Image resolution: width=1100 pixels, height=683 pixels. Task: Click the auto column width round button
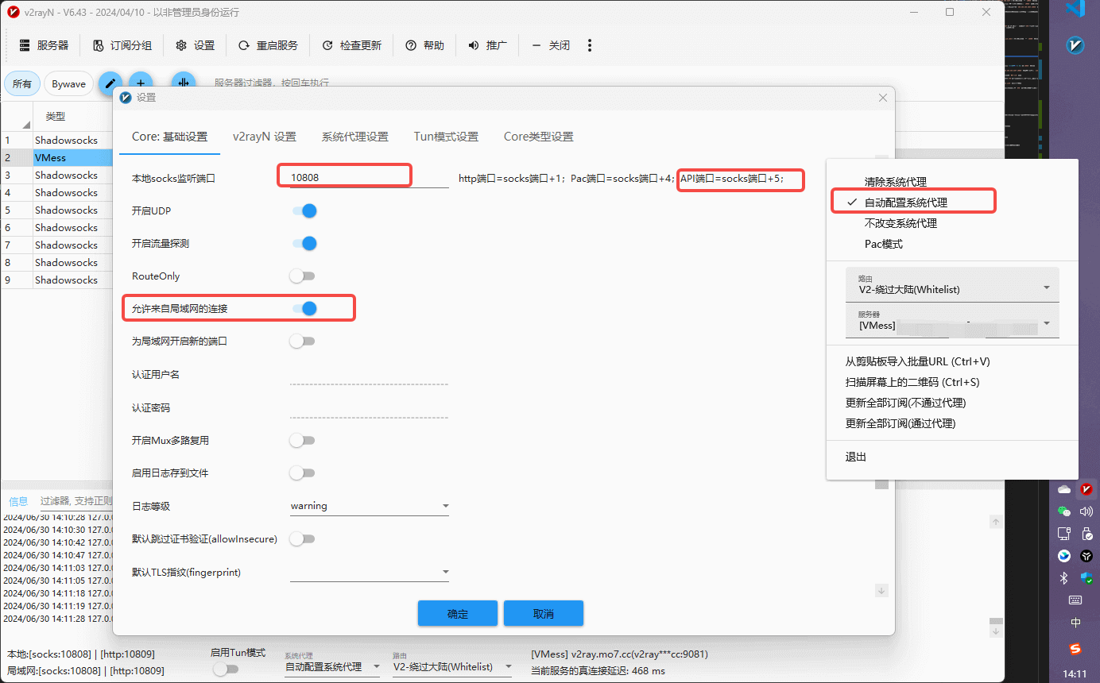pos(184,83)
